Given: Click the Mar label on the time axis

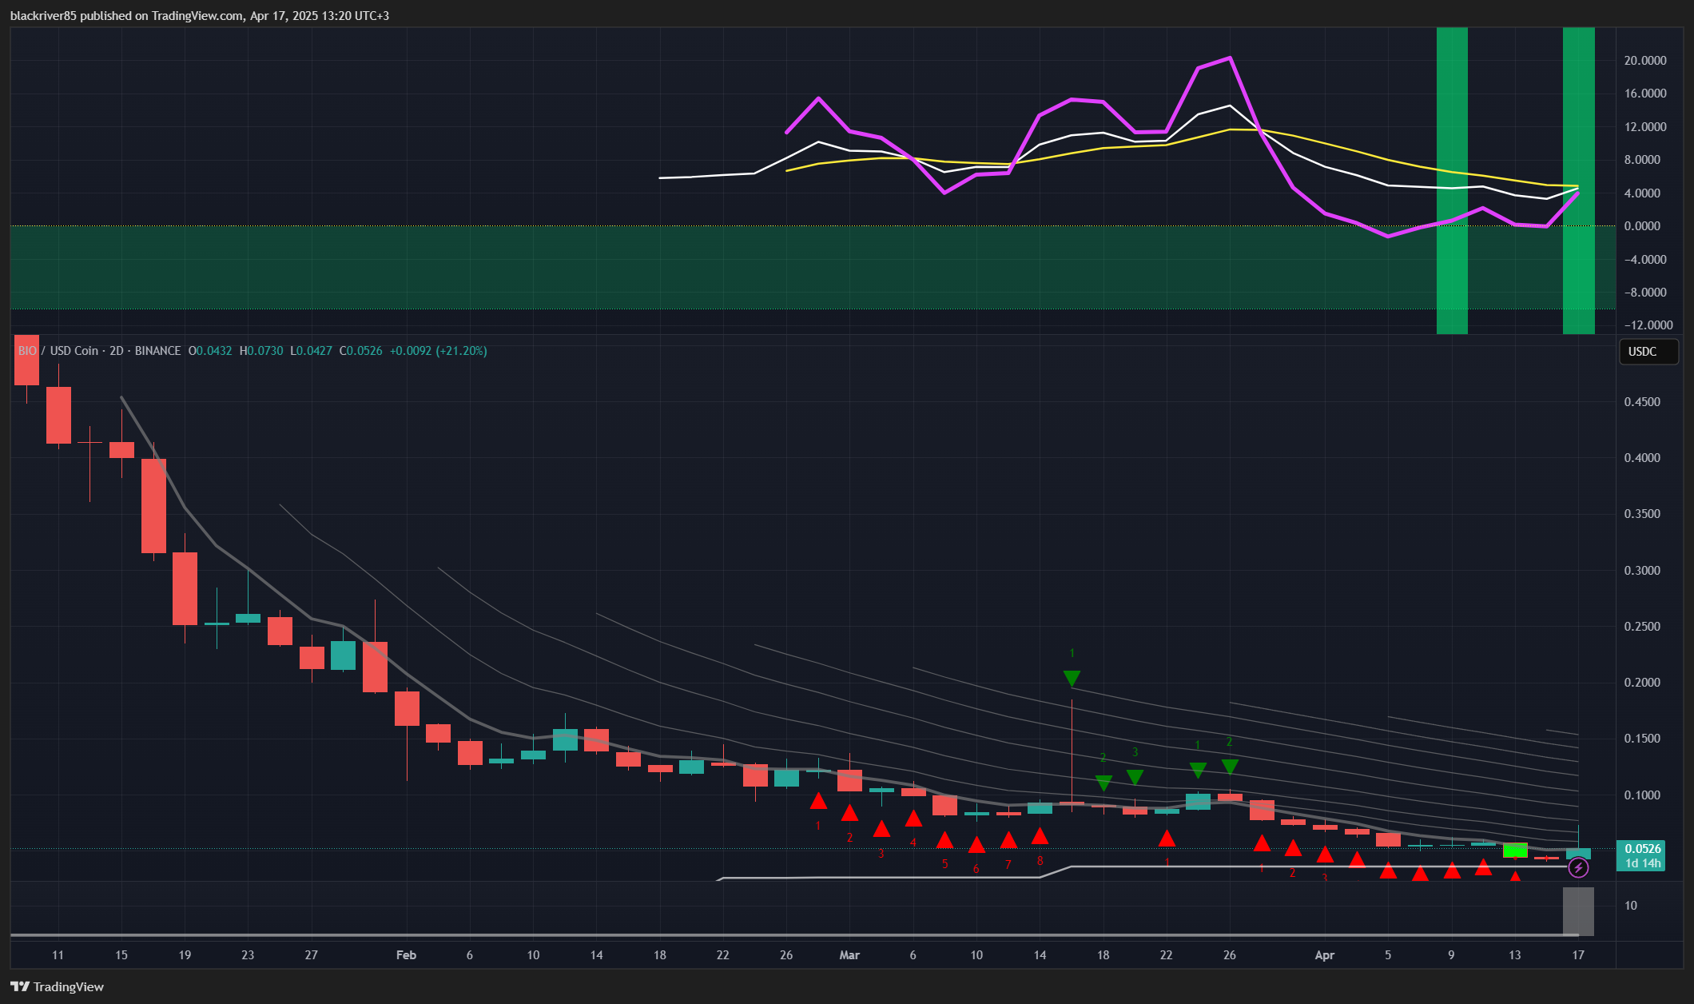Looking at the screenshot, I should pos(849,955).
